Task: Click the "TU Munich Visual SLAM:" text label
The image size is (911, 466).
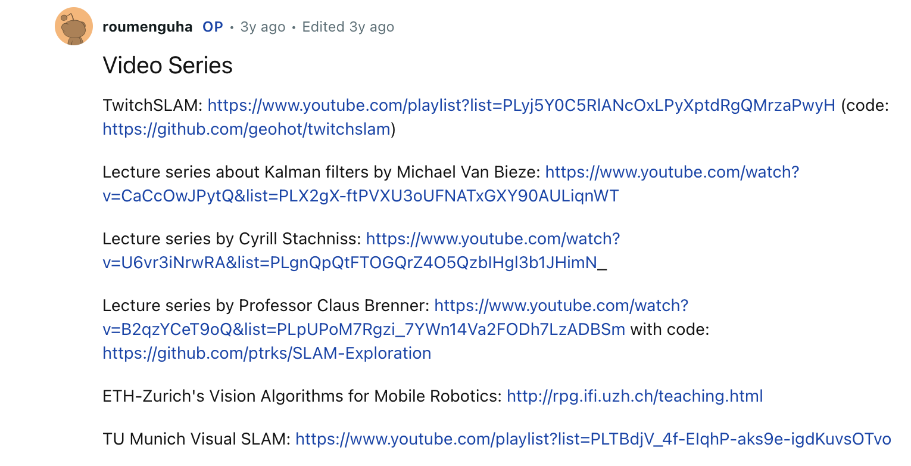Action: [x=196, y=439]
